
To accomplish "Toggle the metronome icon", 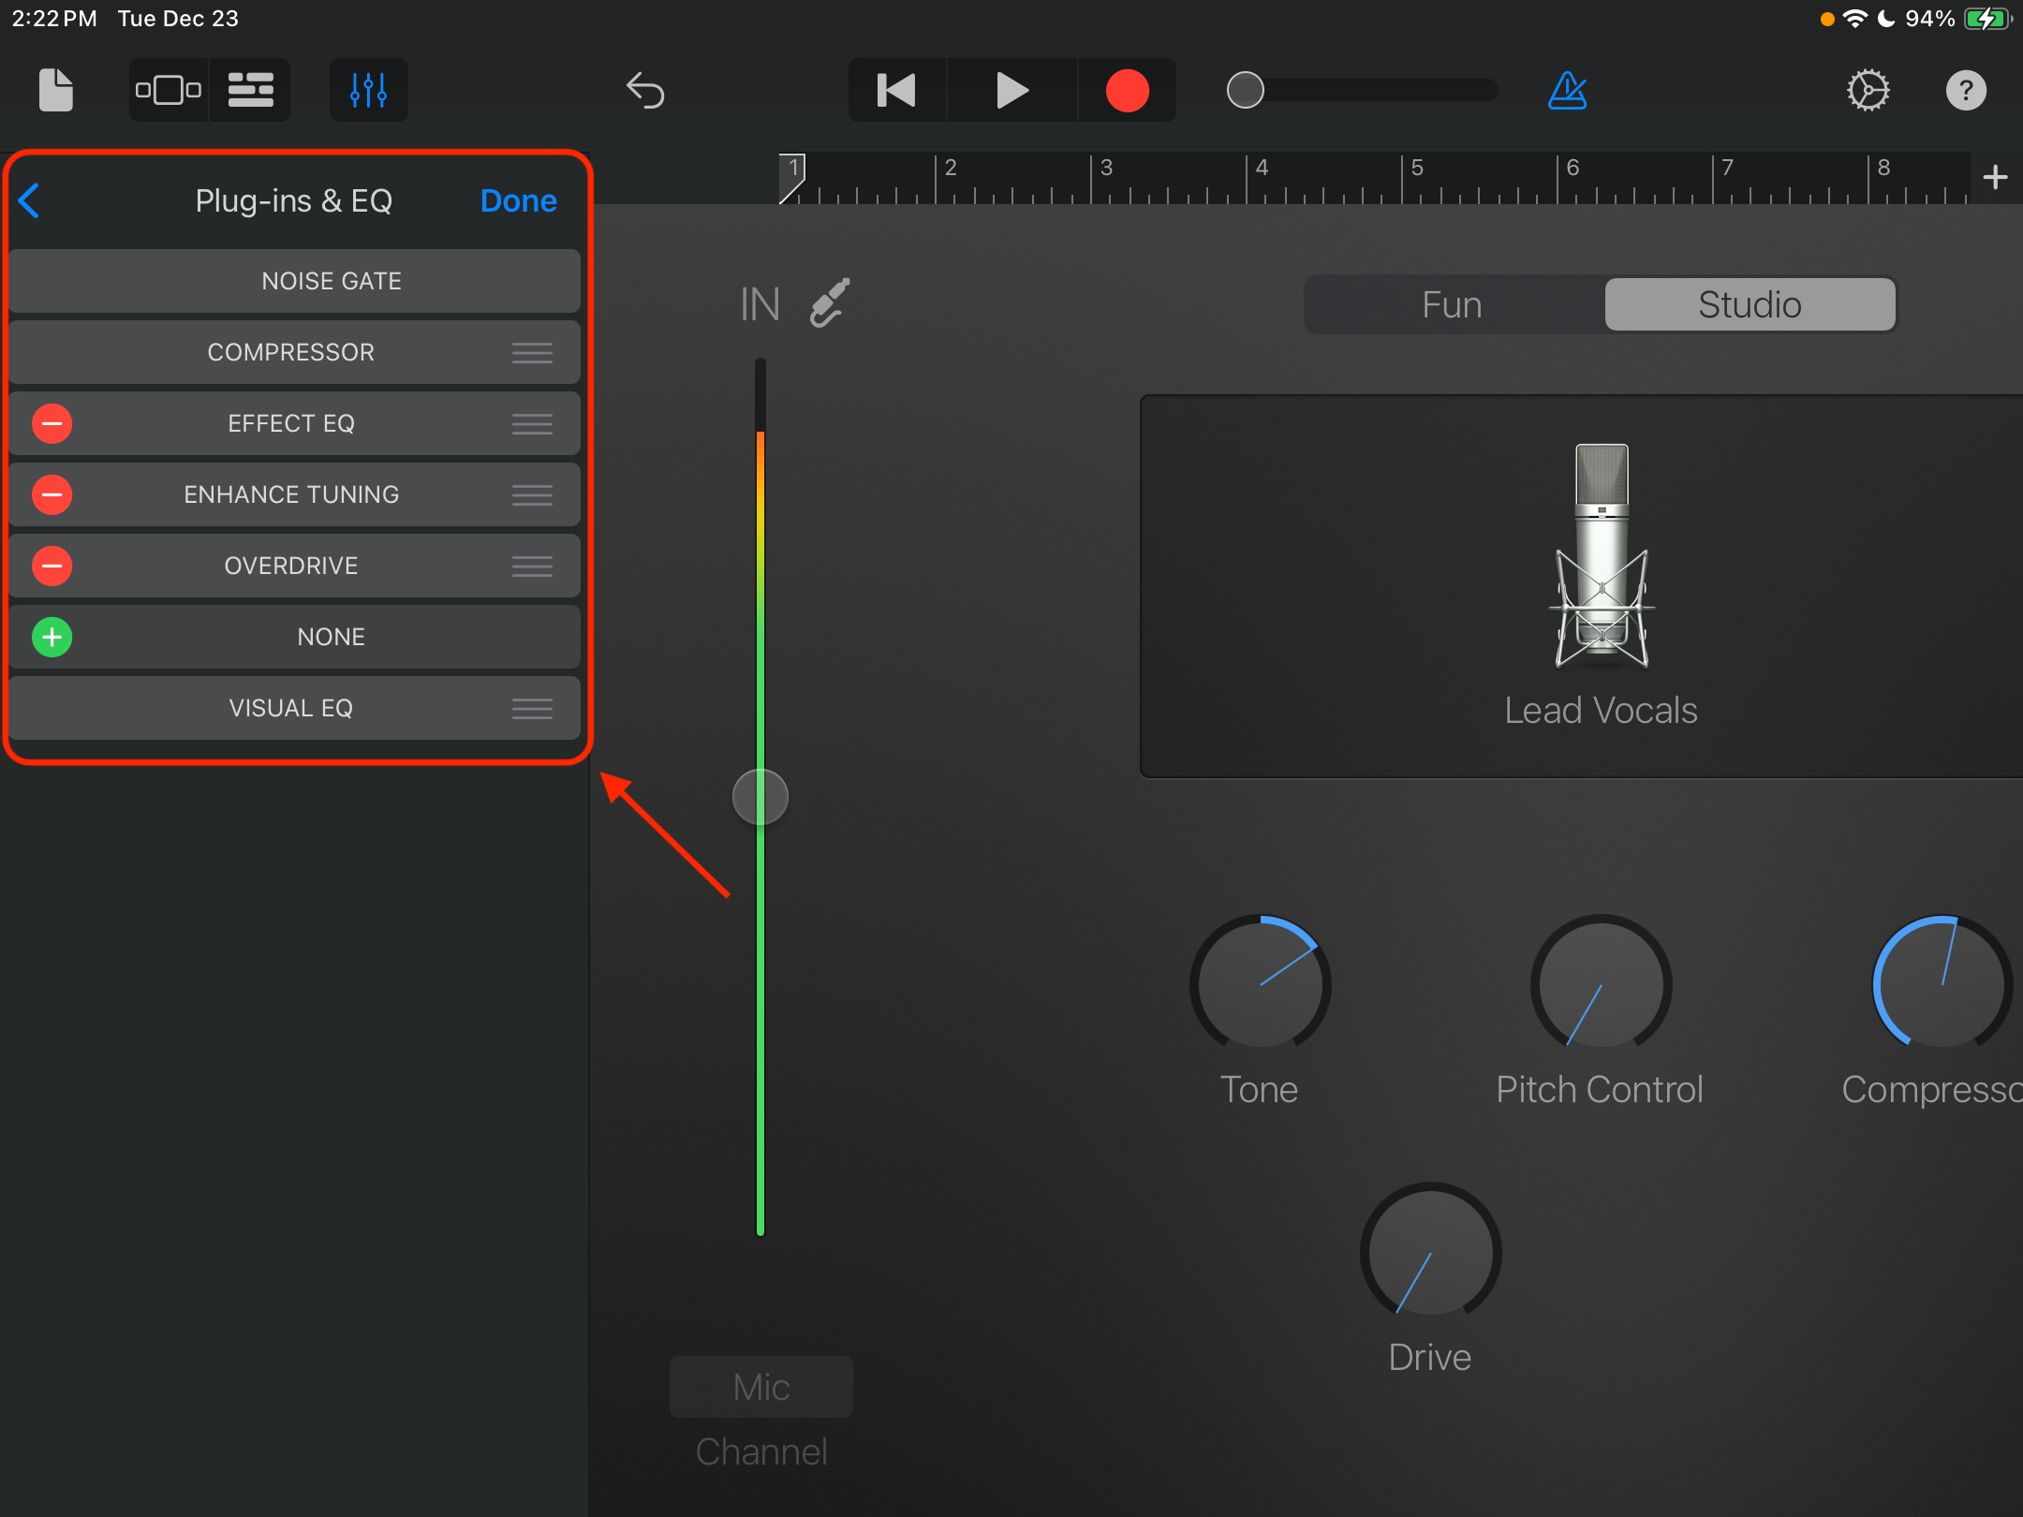I will click(x=1567, y=91).
